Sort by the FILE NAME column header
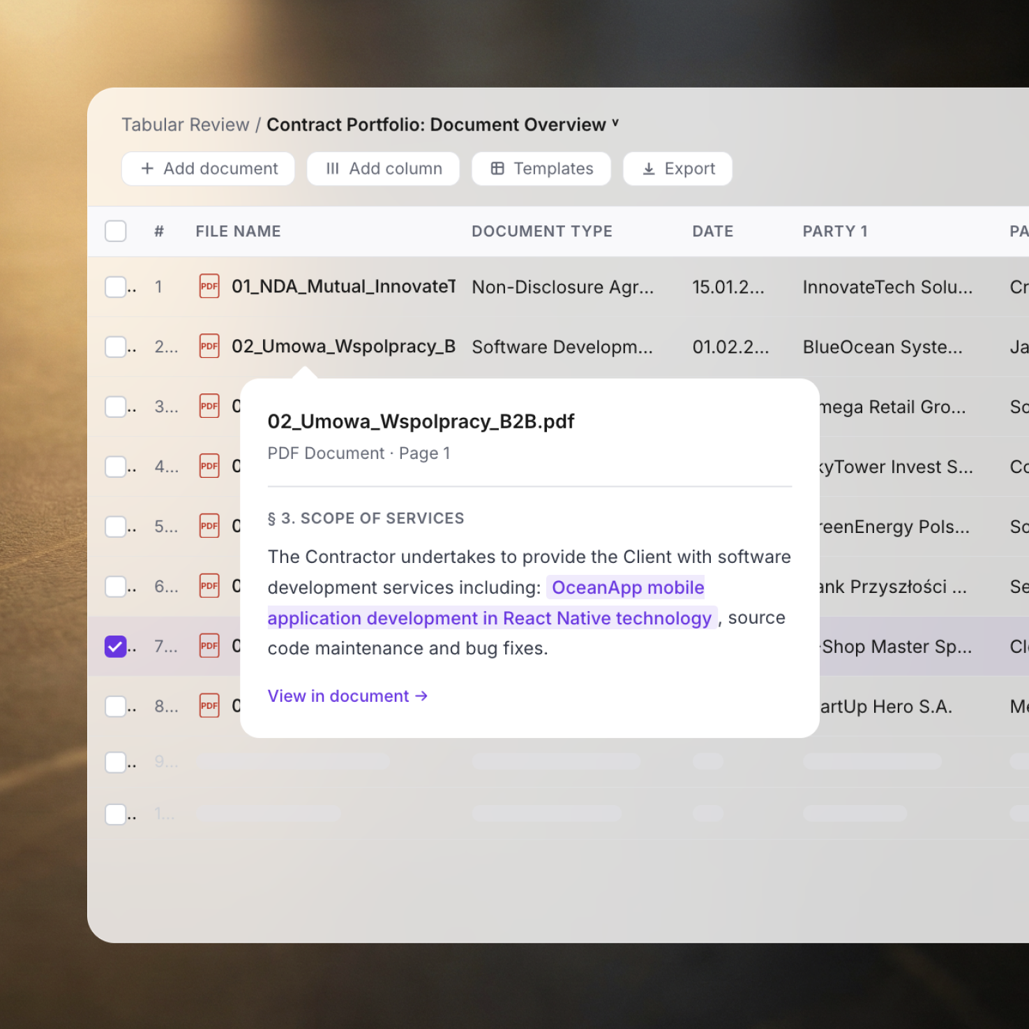 (x=238, y=232)
